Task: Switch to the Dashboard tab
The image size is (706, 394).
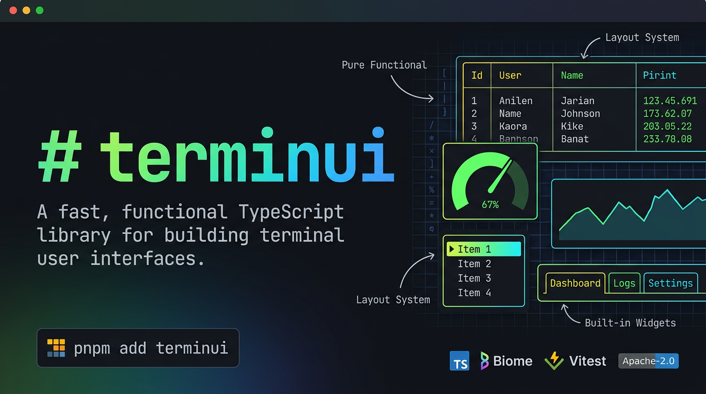Action: pos(575,283)
